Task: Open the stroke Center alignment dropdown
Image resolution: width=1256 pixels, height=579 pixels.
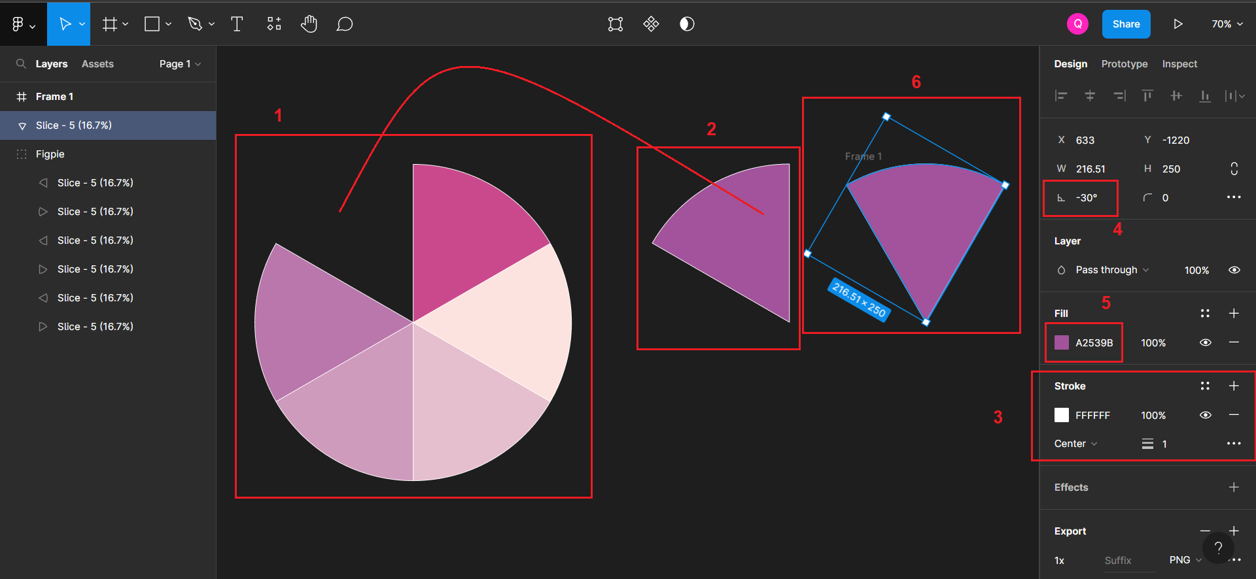Action: [1075, 444]
